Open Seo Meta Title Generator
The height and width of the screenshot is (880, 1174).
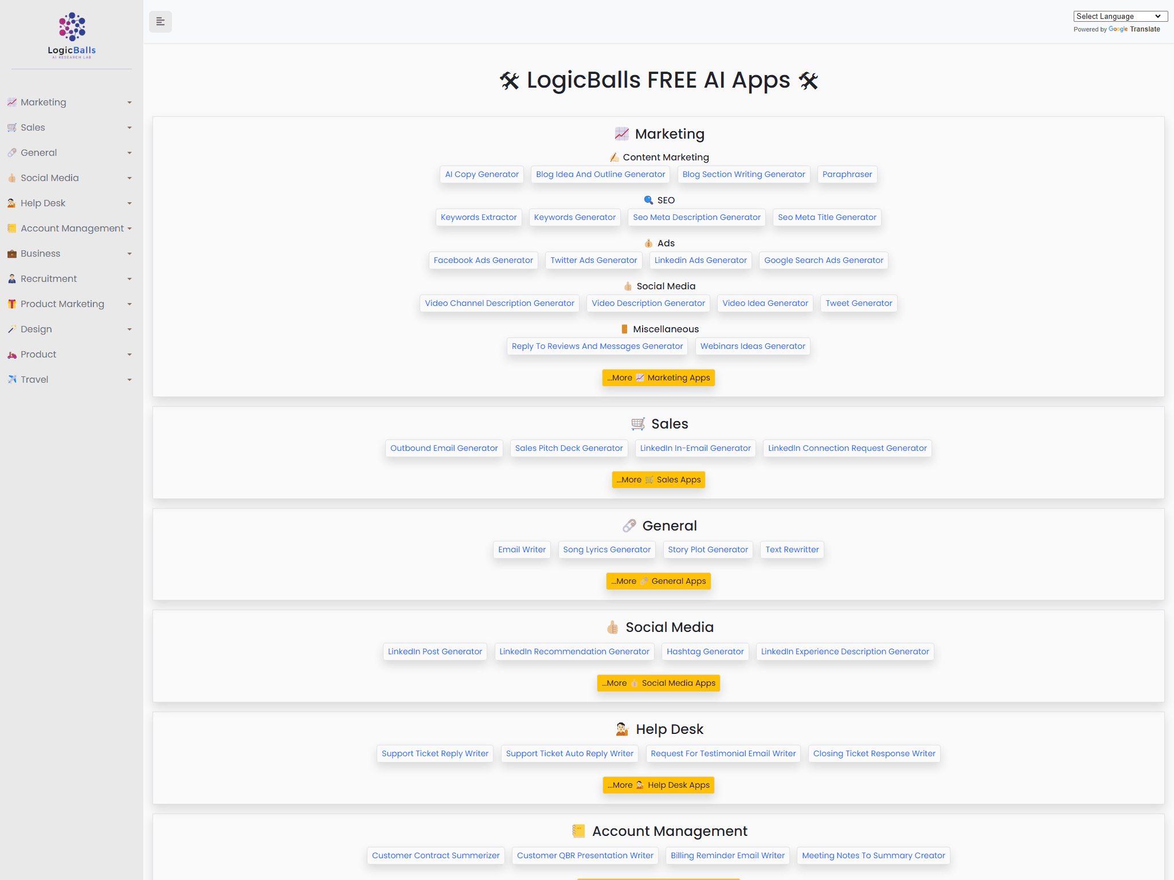[x=827, y=218]
